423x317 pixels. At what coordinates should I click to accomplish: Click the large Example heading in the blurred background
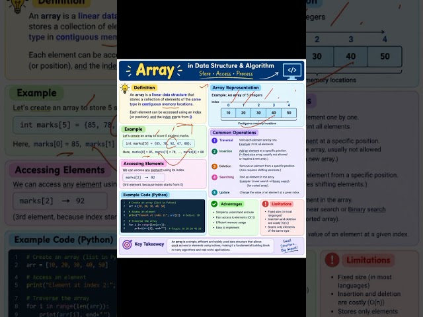[37, 93]
